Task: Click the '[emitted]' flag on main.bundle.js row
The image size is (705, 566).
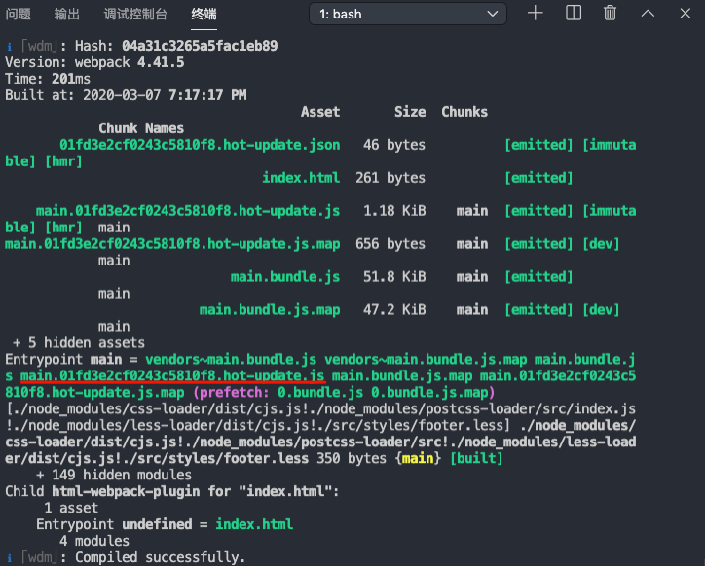Action: click(538, 277)
